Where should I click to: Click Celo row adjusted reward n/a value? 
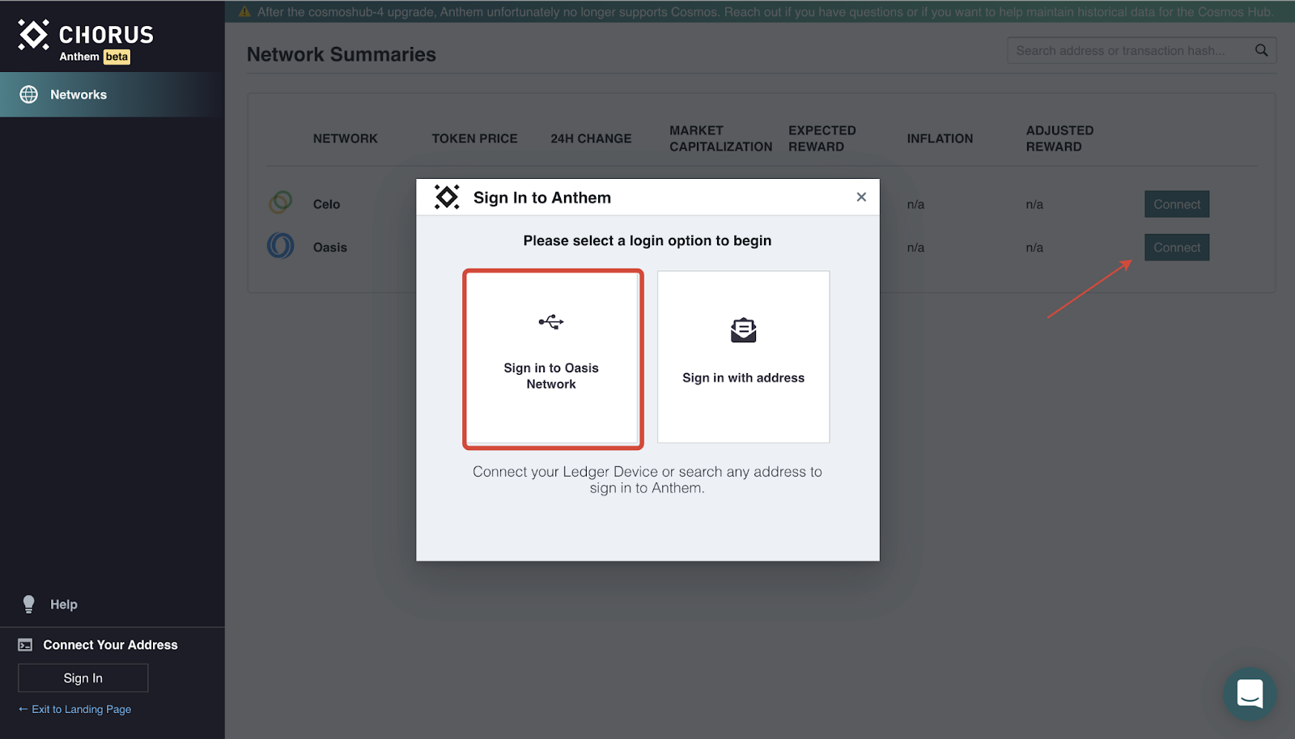(1034, 204)
